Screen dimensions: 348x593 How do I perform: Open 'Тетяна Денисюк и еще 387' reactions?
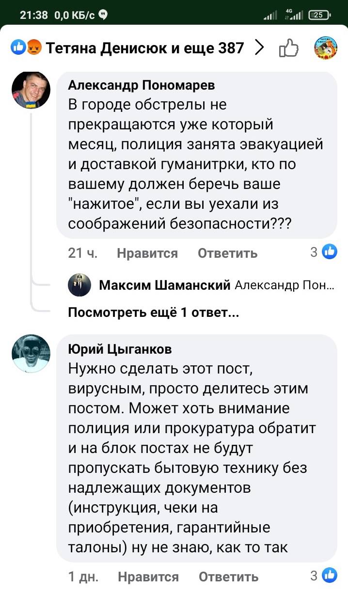click(x=144, y=48)
